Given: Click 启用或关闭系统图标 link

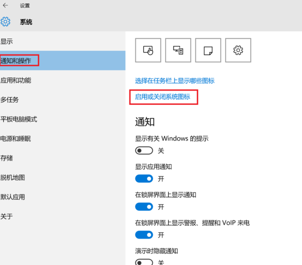Looking at the screenshot, I should [x=162, y=97].
